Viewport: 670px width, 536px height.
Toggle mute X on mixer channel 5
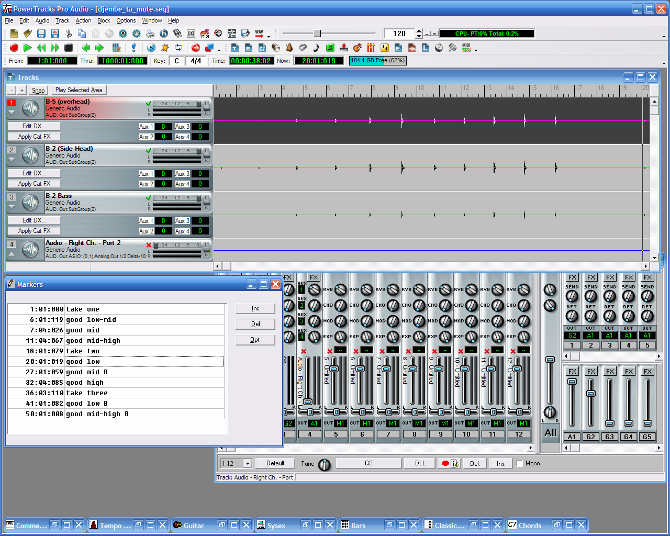(329, 351)
